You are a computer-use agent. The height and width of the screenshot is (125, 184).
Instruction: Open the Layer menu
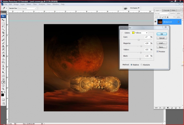point(22,4)
